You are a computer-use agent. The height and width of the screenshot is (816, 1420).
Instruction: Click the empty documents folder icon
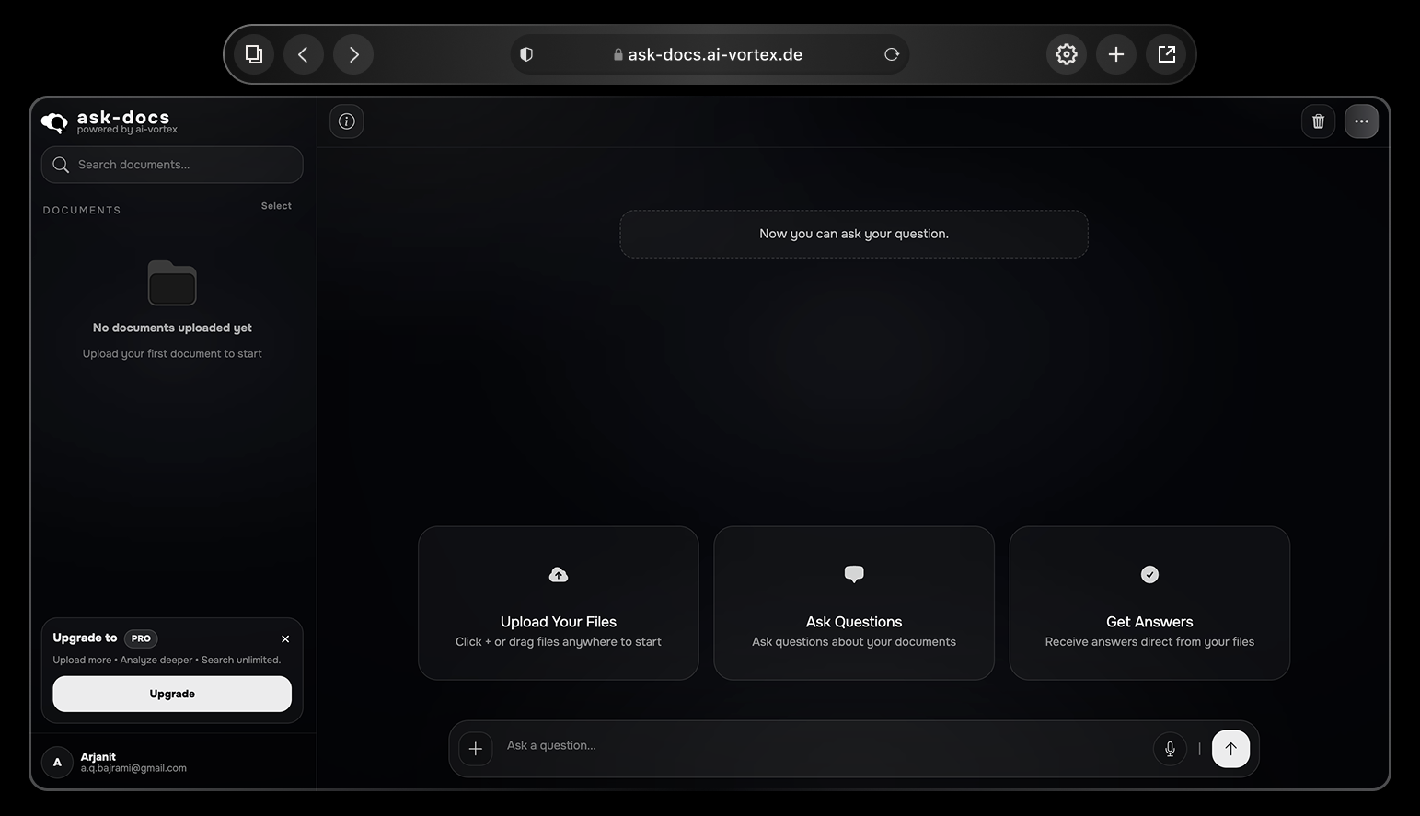[x=171, y=282]
